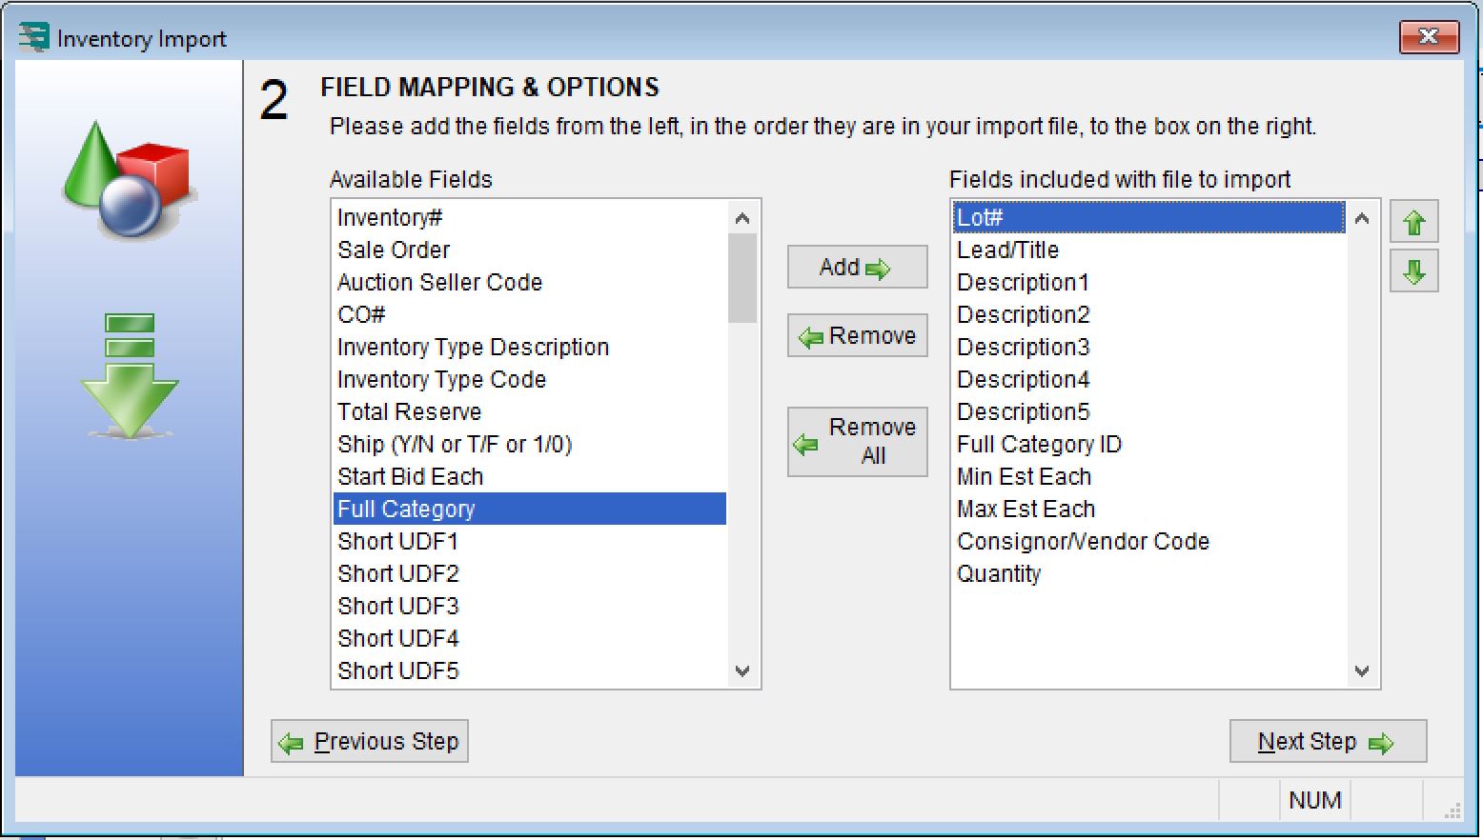The image size is (1483, 840).
Task: Select Quantity in included fields
Action: [1149, 574]
